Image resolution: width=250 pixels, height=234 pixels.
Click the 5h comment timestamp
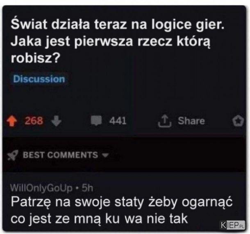[87, 188]
